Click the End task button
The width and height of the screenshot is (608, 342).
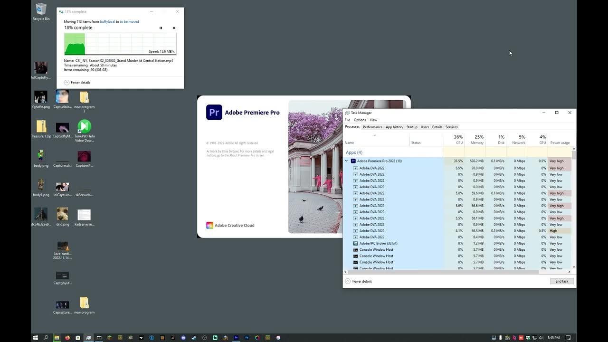(x=561, y=281)
